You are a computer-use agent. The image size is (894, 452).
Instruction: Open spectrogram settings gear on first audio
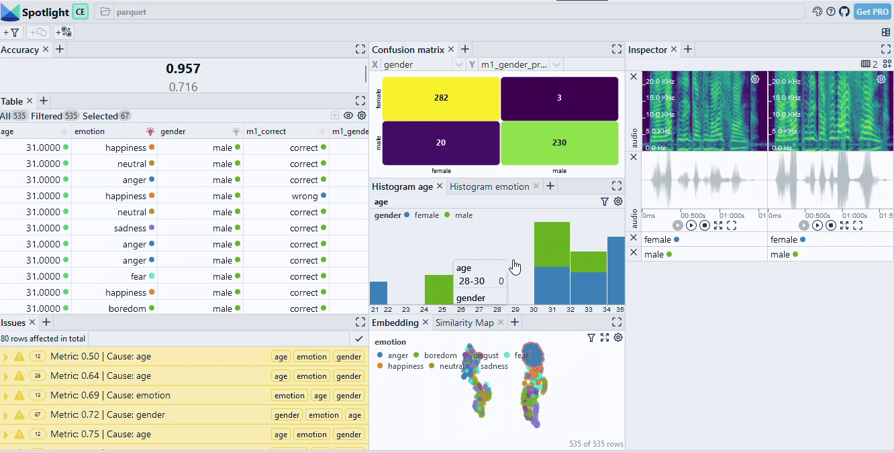click(755, 79)
